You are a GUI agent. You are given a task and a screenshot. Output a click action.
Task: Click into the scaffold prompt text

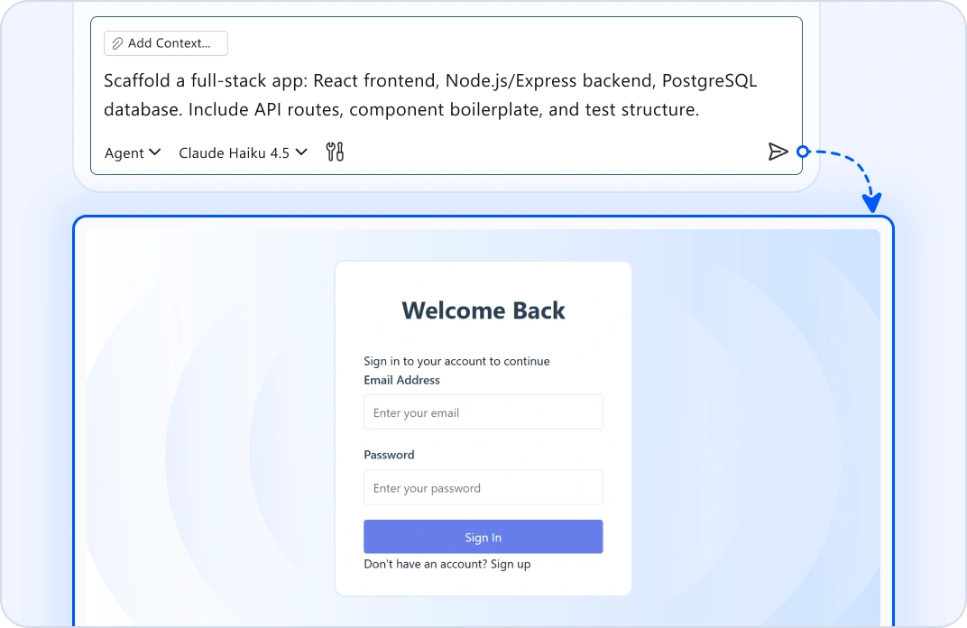pos(430,95)
